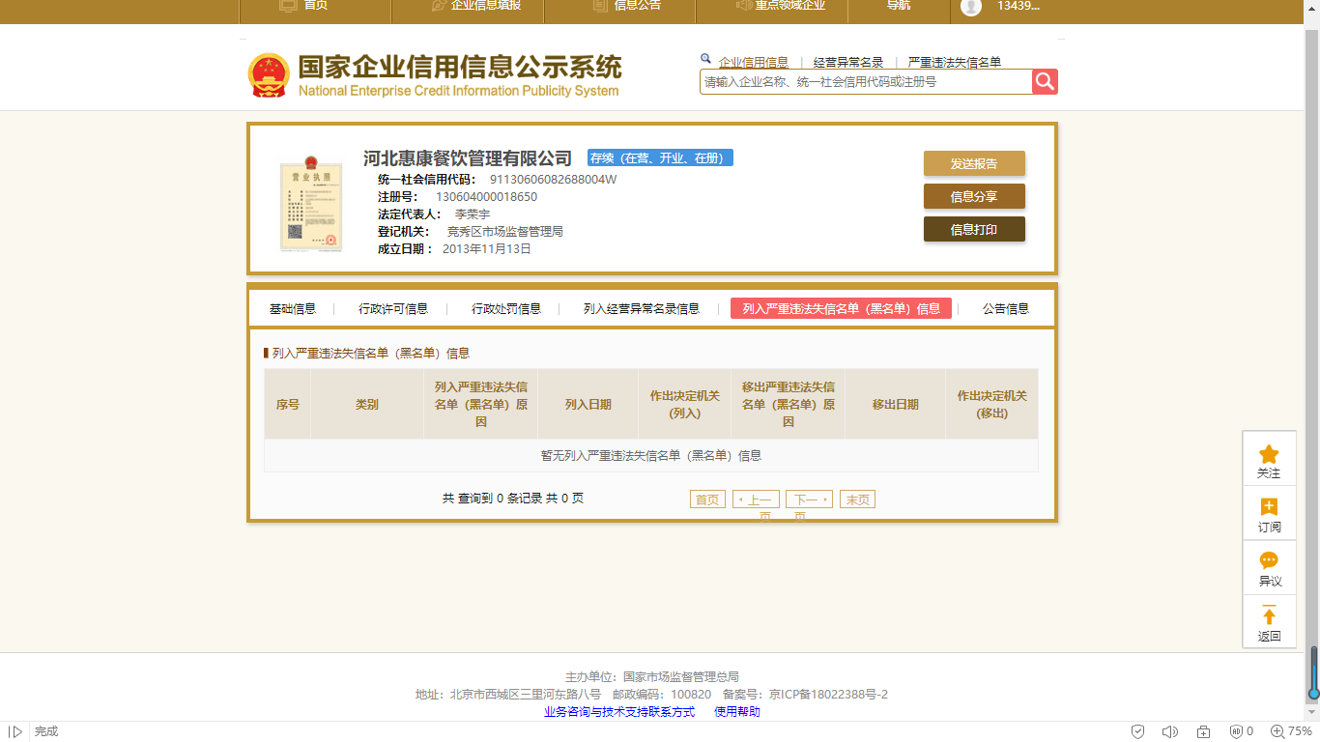Click the 业务咨询与技术支持联系方式 link
Image resolution: width=1320 pixels, height=742 pixels.
[x=619, y=712]
